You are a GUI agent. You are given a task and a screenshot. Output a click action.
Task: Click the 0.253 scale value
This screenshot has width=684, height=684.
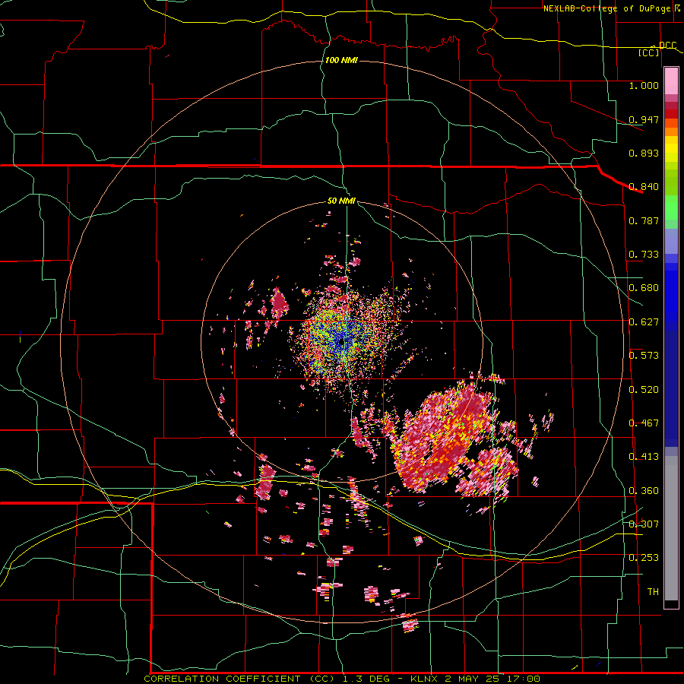click(x=644, y=558)
